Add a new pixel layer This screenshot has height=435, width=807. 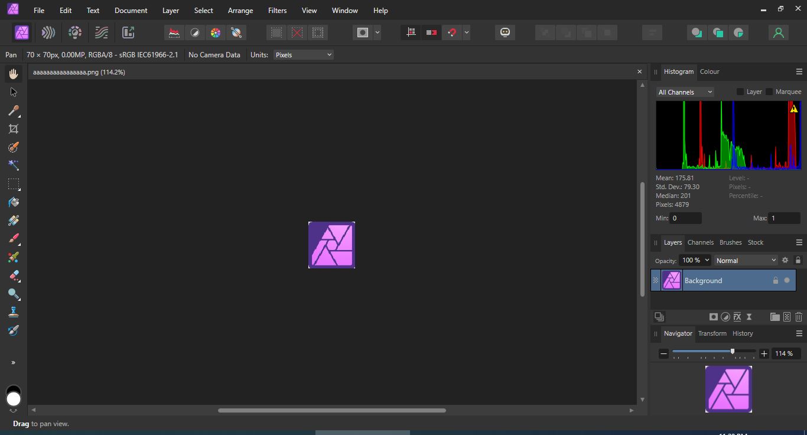[x=787, y=317]
